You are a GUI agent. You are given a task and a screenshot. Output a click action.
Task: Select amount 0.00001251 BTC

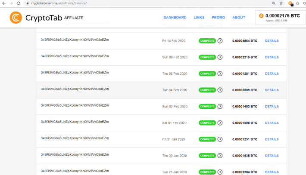click(x=245, y=139)
